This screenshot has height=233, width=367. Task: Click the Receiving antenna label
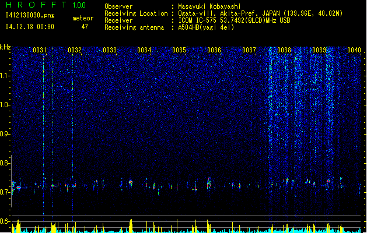(x=134, y=27)
